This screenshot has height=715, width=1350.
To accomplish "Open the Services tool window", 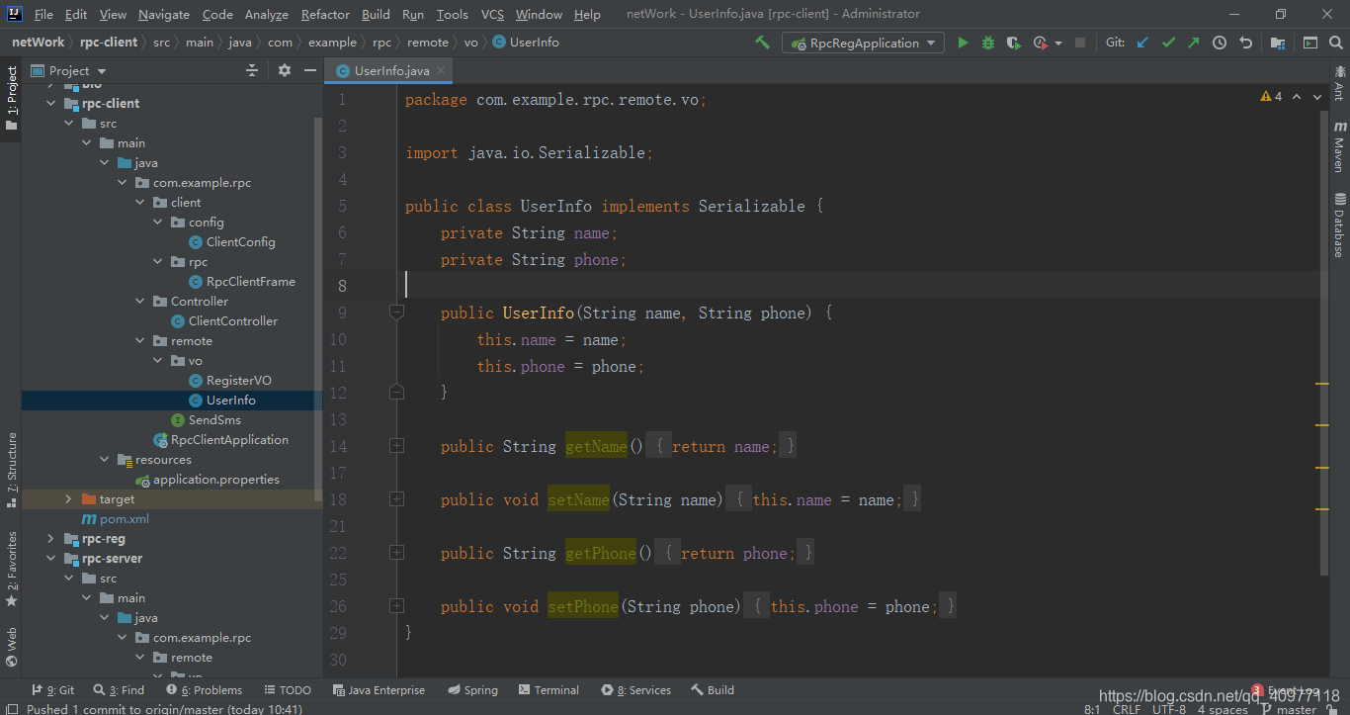I will 635,690.
